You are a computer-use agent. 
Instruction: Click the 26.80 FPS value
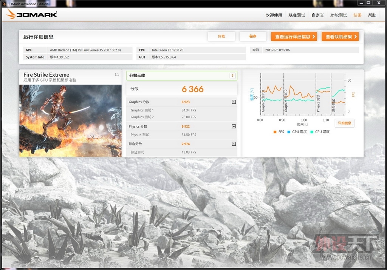tap(189, 117)
